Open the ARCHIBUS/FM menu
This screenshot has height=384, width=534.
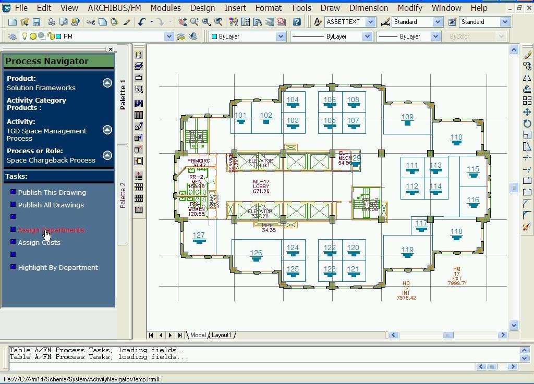[x=114, y=8]
